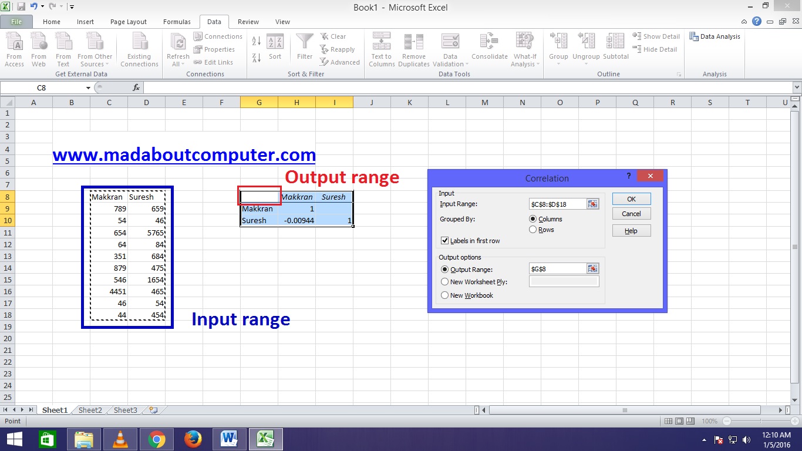This screenshot has height=451, width=802.
Task: Open the www.madaboutcomputer.com link
Action: click(x=184, y=155)
